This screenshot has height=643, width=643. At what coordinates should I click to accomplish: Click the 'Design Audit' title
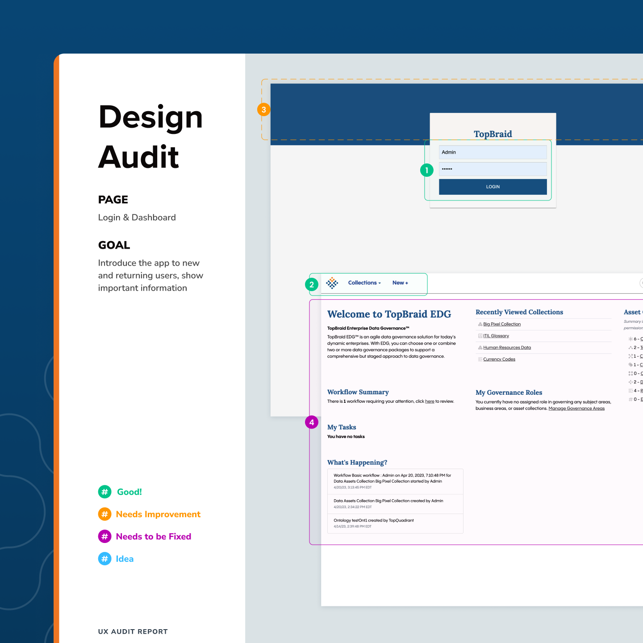point(150,137)
